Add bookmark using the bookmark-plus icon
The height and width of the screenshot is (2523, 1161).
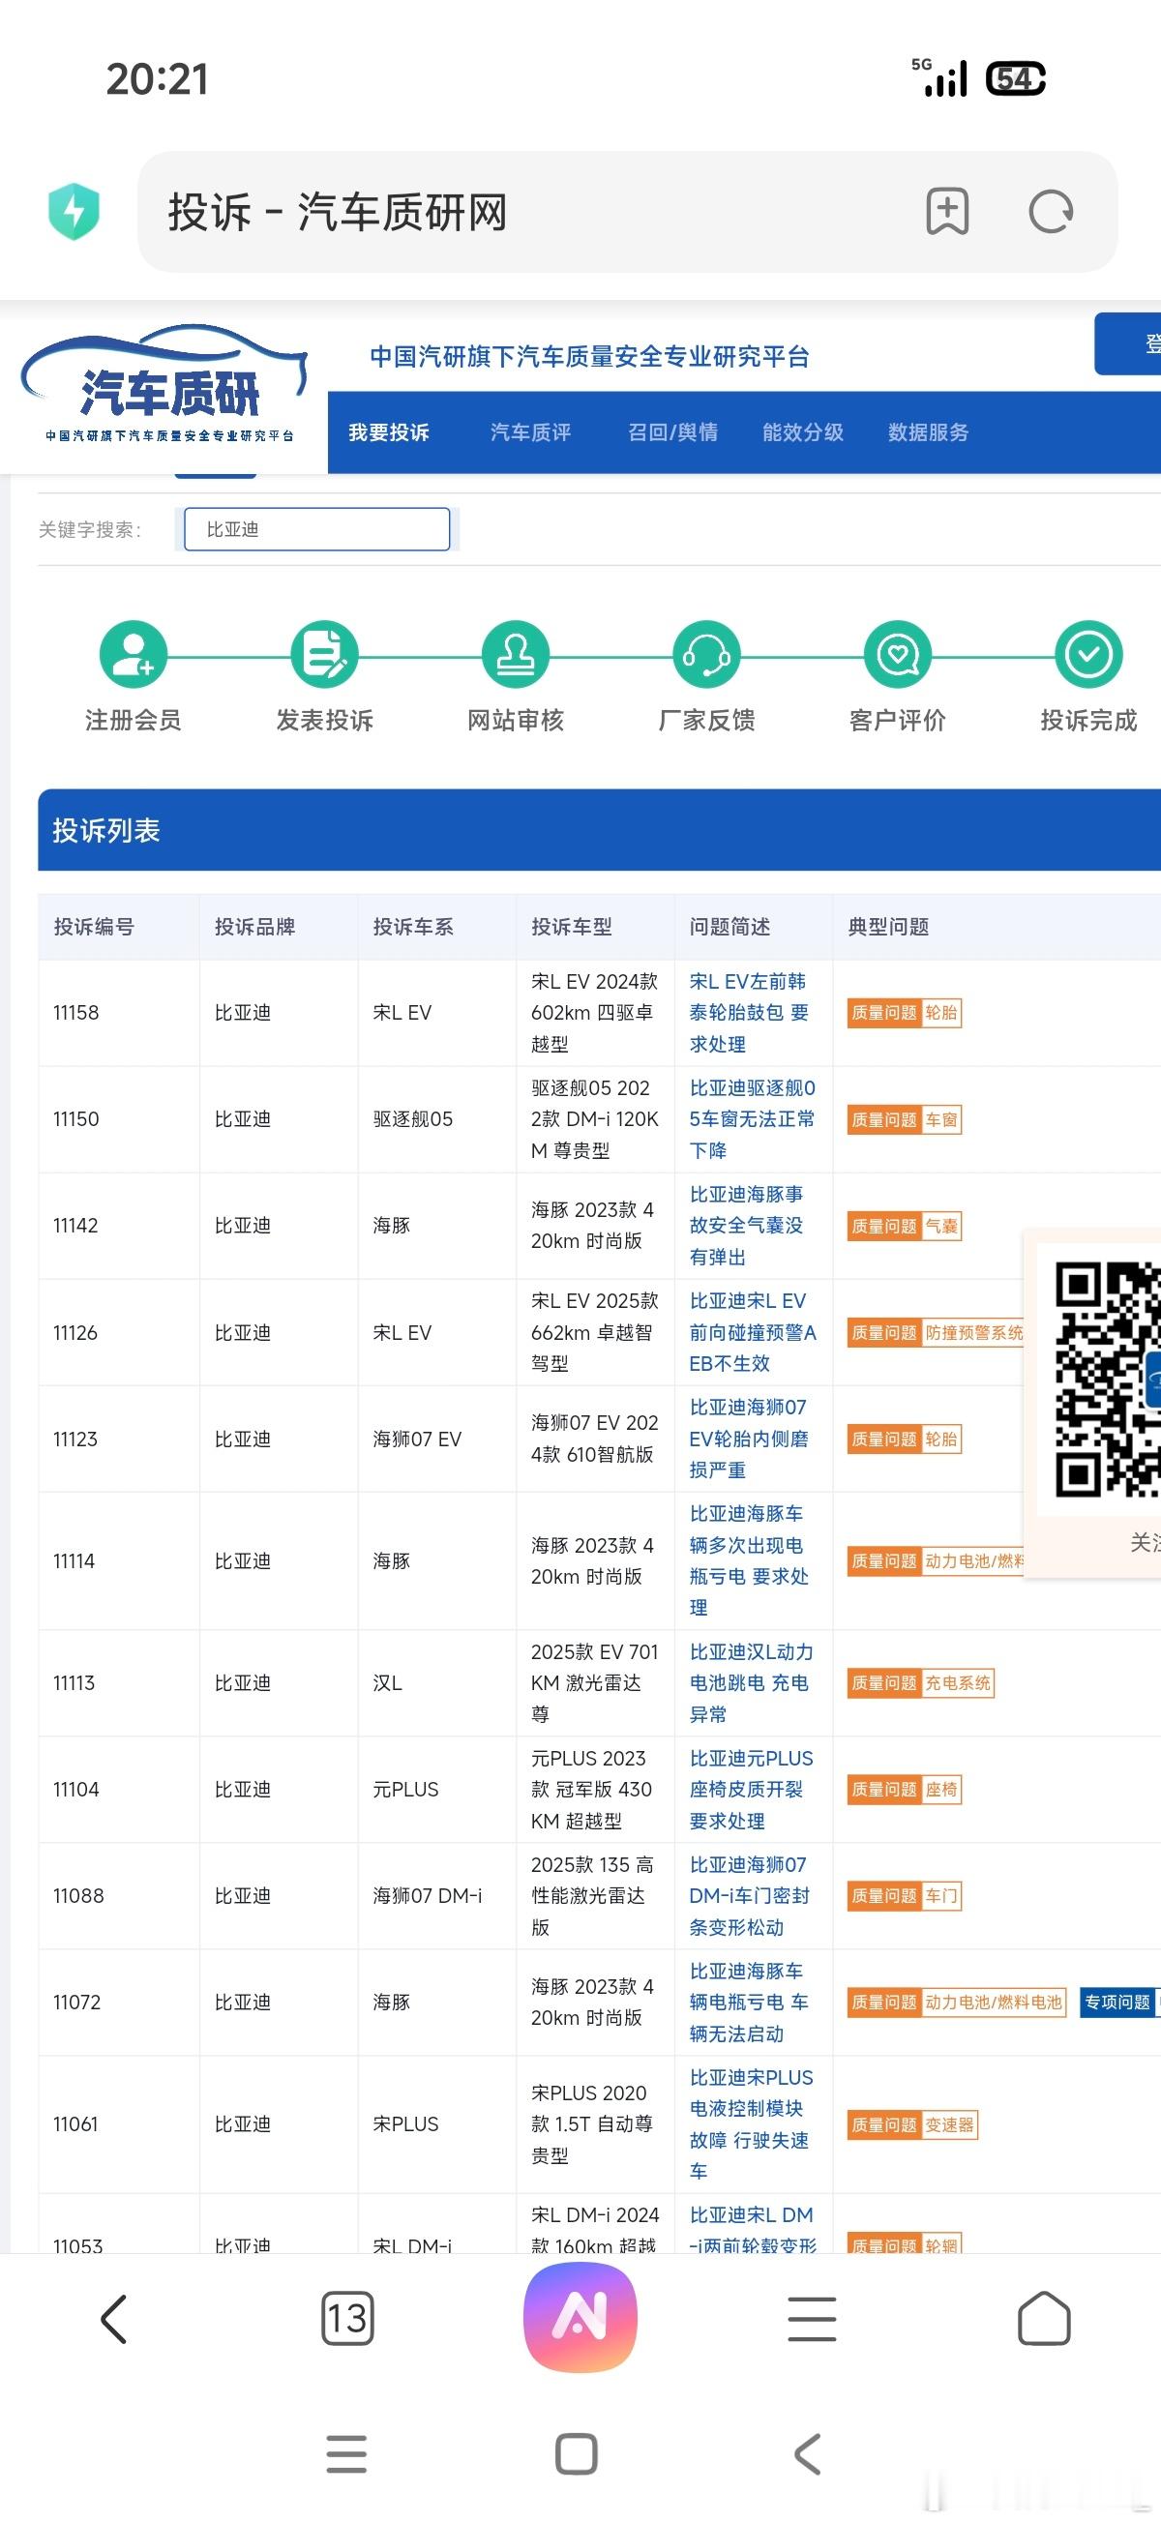(947, 212)
